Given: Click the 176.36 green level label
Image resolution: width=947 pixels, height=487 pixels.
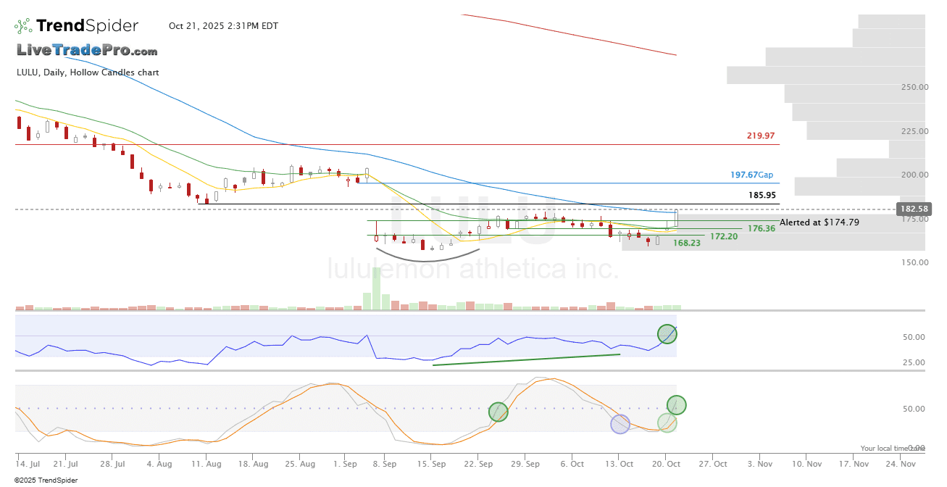Looking at the screenshot, I should coord(762,228).
